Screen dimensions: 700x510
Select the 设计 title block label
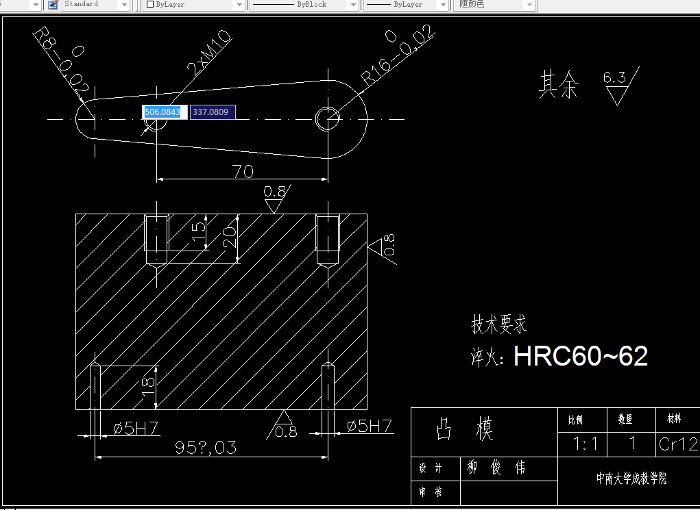click(x=431, y=468)
